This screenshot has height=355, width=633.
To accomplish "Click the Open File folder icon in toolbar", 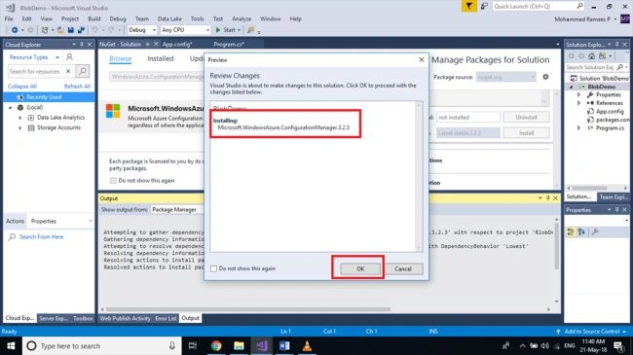I will (60, 30).
